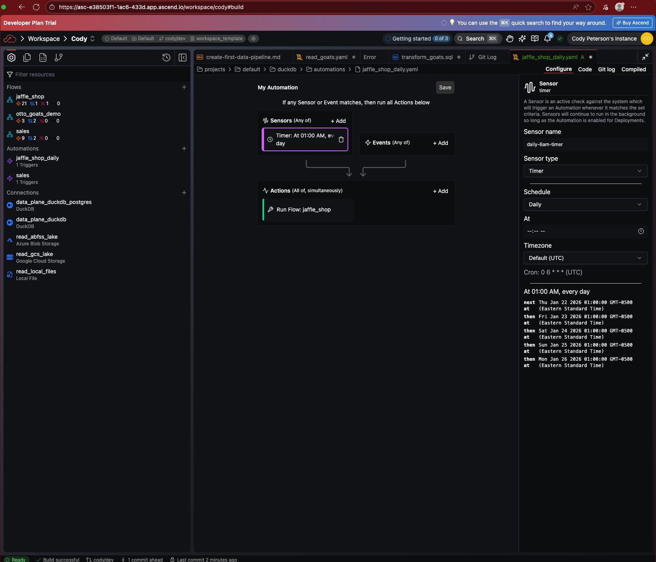
Task: Toggle the green status check icon
Action: click(560, 39)
